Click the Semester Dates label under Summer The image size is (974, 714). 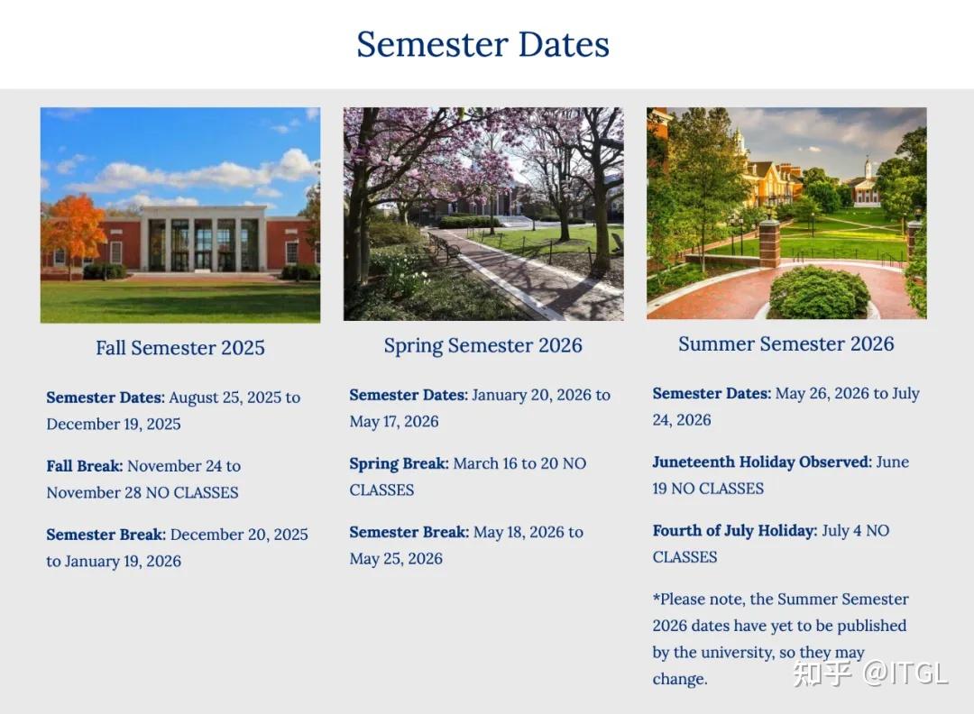click(x=712, y=394)
